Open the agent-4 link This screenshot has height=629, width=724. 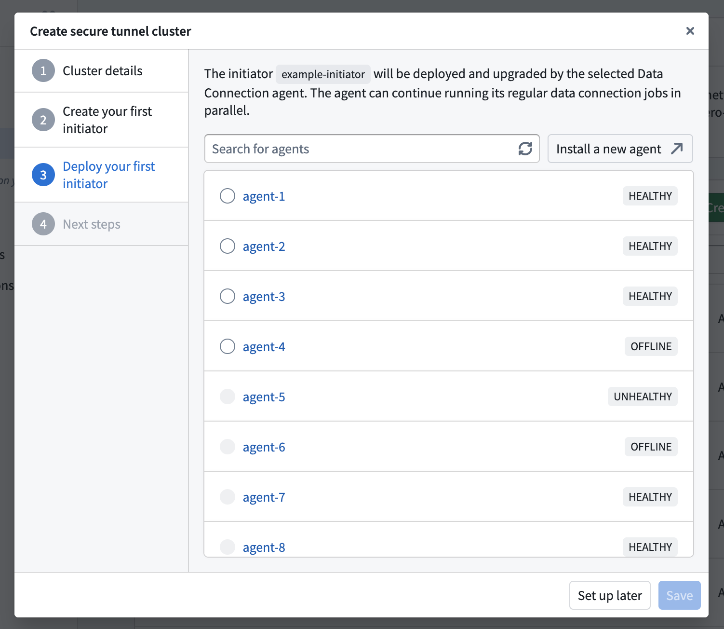point(264,347)
